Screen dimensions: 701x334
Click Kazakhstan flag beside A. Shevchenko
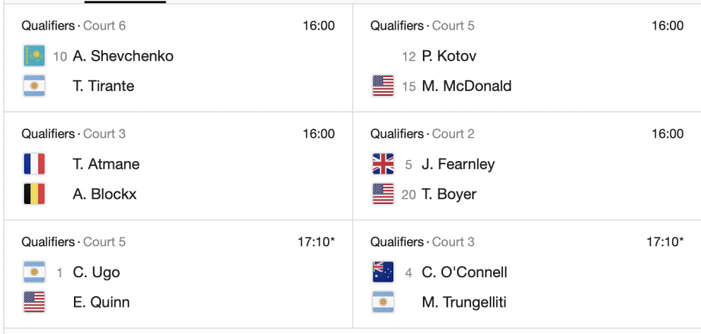click(34, 56)
